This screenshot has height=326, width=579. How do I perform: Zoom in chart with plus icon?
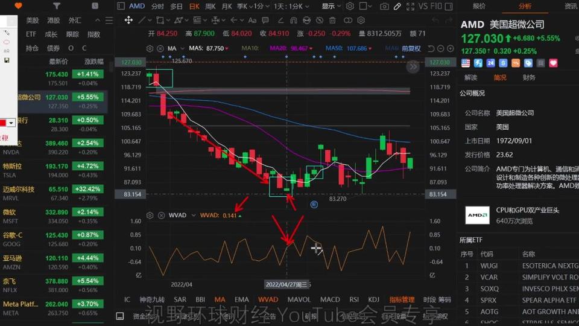pos(450,48)
